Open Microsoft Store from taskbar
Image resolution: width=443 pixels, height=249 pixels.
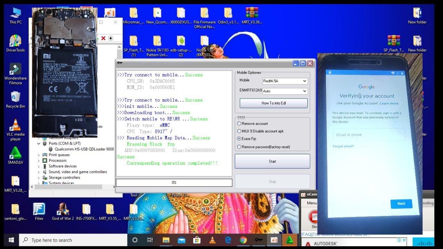tap(197, 240)
